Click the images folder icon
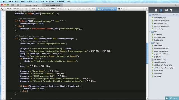 pos(152,43)
